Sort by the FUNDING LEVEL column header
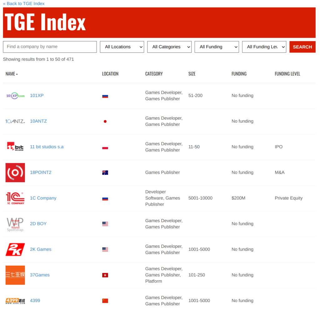Screen dimensions: 320x309 tap(287, 74)
